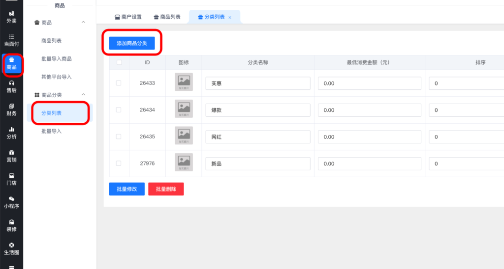
Task: Open the 财务 finance sidebar icon
Action: (11, 109)
